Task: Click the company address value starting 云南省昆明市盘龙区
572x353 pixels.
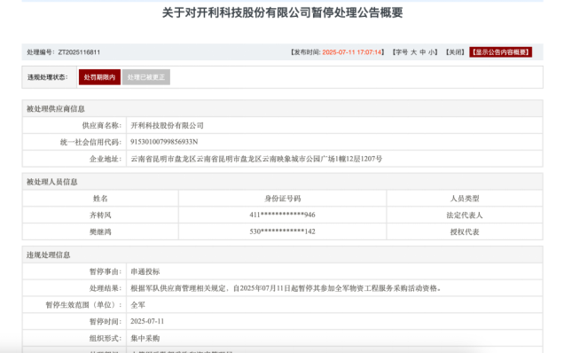Action: [x=256, y=159]
